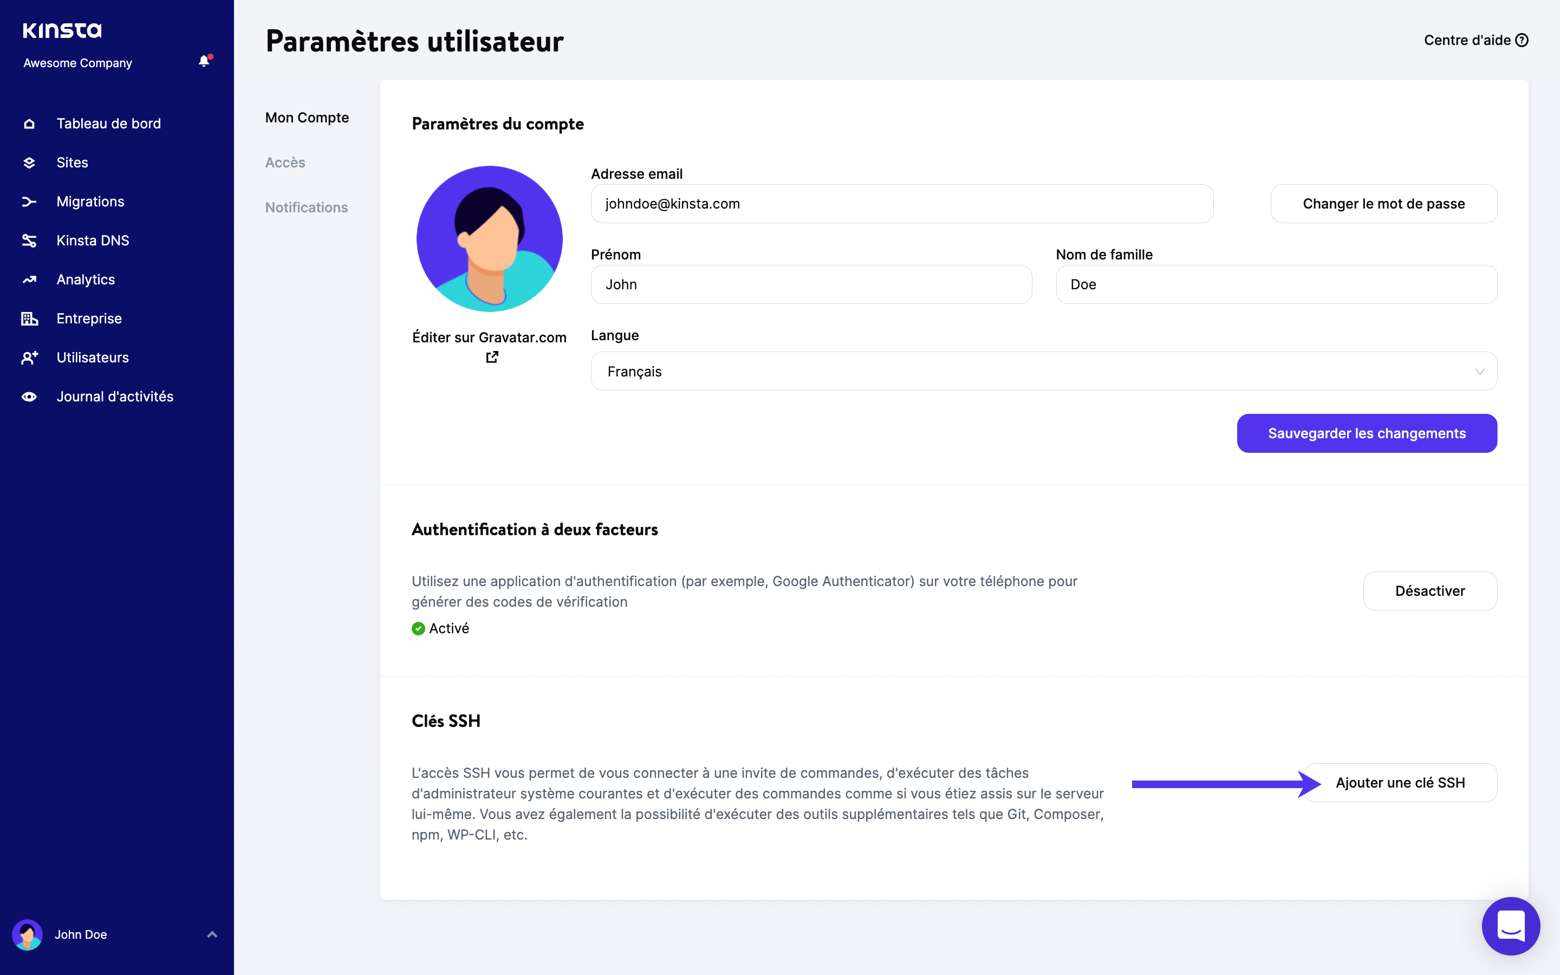
Task: Disable two-factor authentication via Désactiver
Action: pos(1431,590)
